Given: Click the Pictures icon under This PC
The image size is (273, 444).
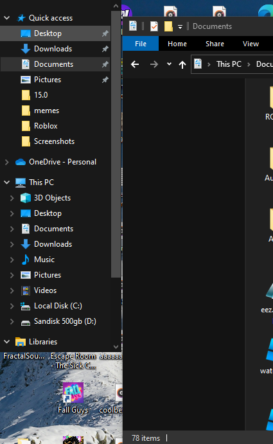Looking at the screenshot, I should pos(26,275).
